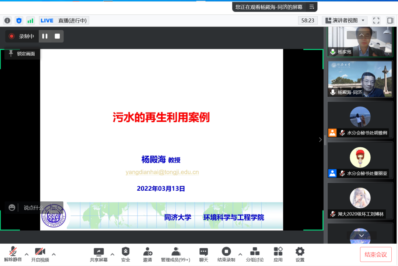Click microphone icon of 杨殿海-同济

click(x=333, y=92)
